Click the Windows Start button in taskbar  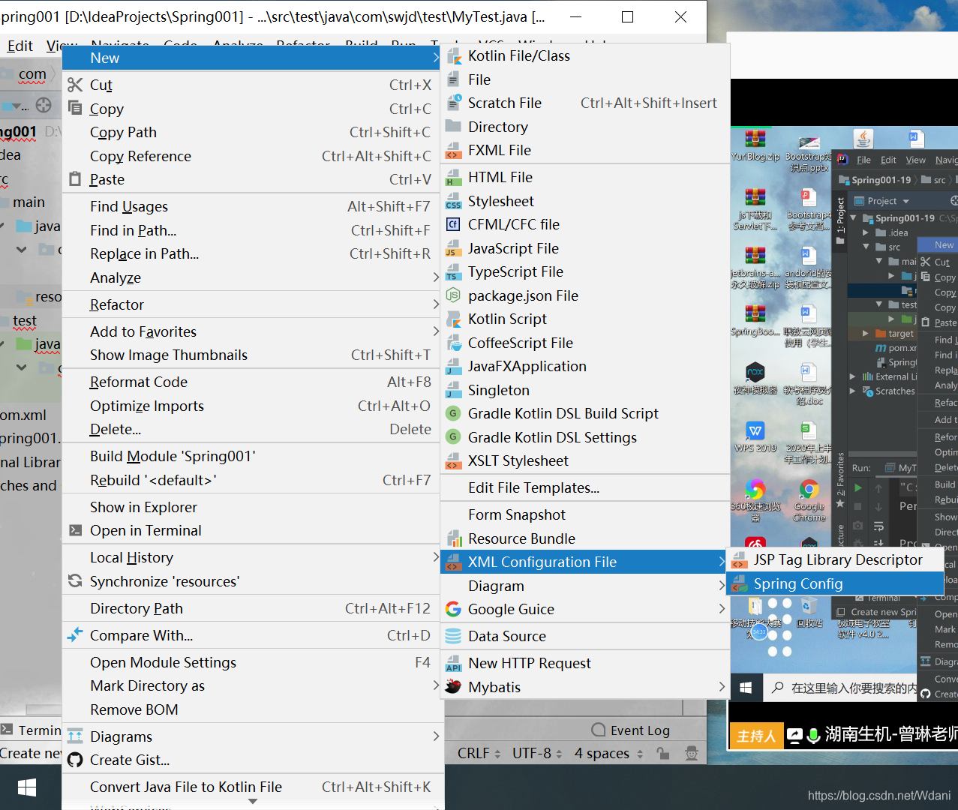[27, 787]
